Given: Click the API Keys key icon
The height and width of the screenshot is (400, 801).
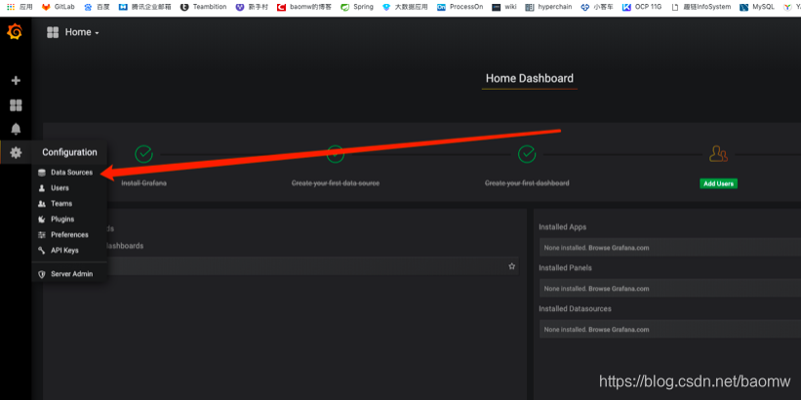Looking at the screenshot, I should click(42, 251).
